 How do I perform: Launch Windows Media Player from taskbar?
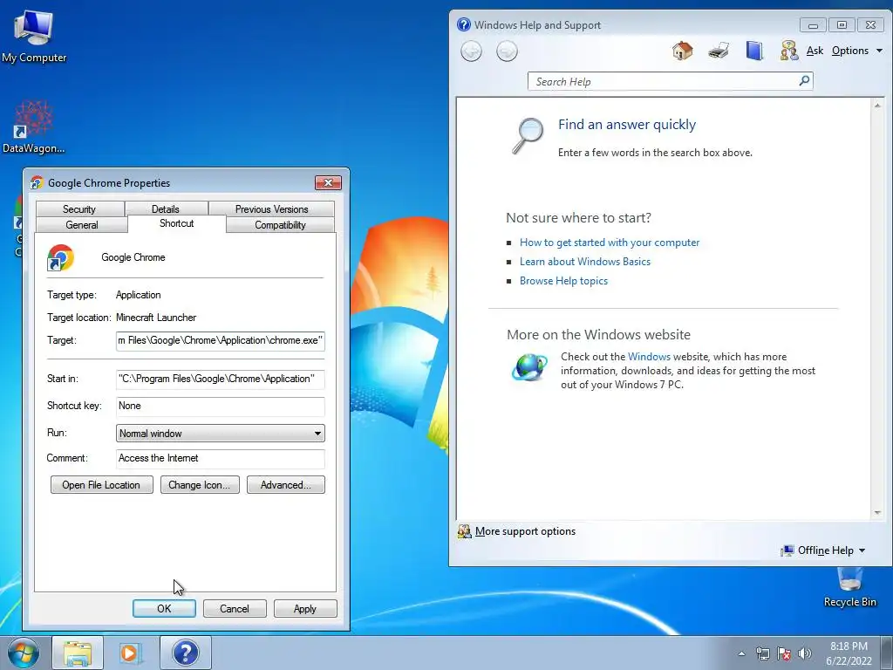pos(131,653)
